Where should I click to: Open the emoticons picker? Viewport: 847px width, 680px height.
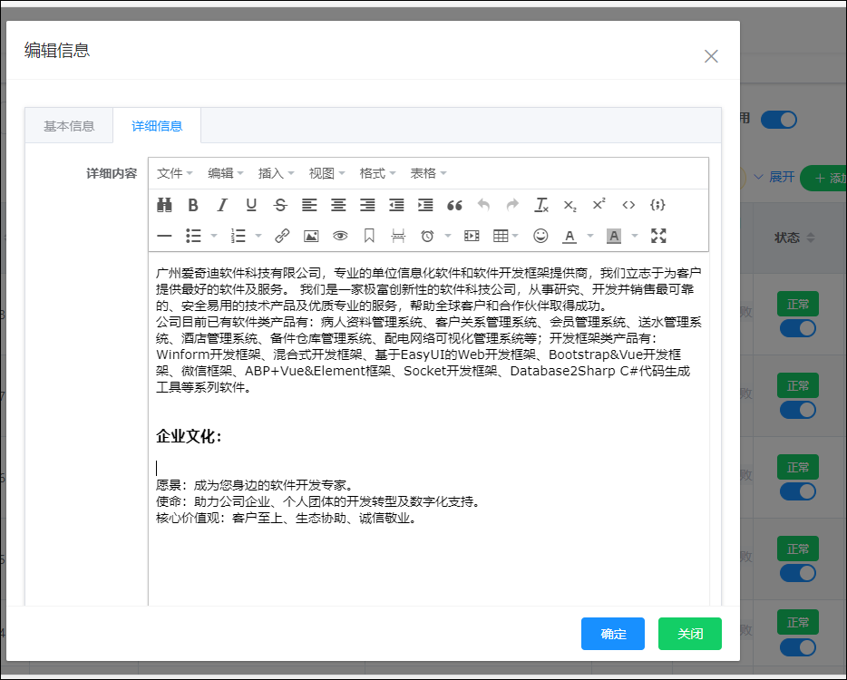(540, 236)
